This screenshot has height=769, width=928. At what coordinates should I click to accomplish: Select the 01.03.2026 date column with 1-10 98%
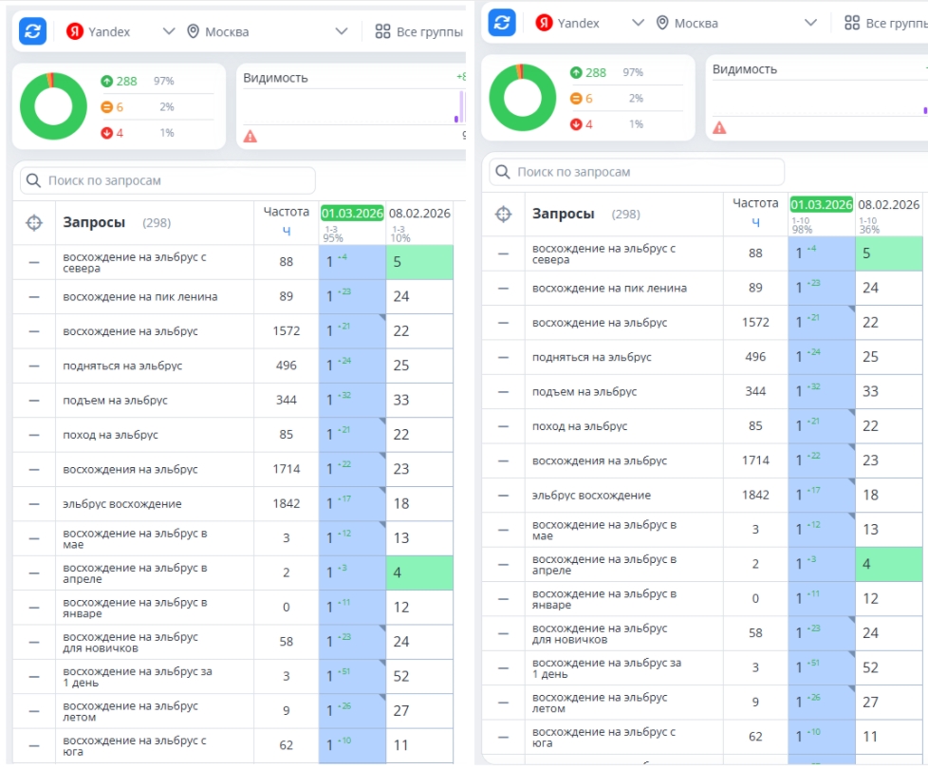point(821,204)
